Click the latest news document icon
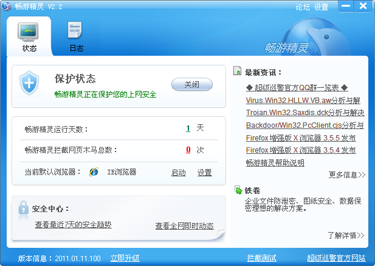 238,72
